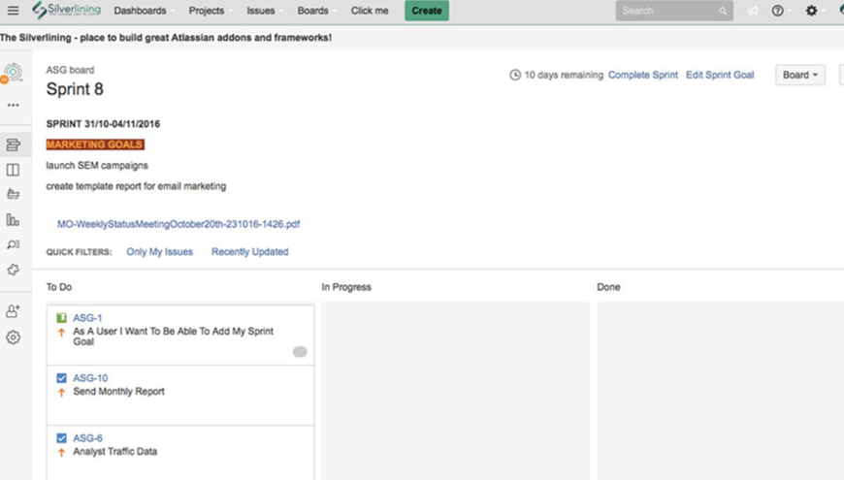Screen dimensions: 844x480
Task: Click the priority arrow on Analyst Traffic Data
Action: [61, 453]
